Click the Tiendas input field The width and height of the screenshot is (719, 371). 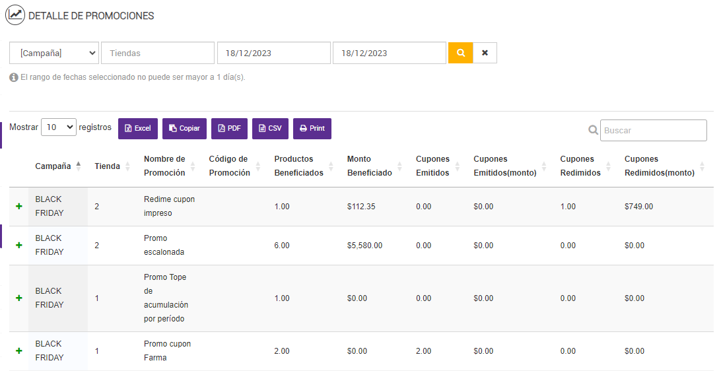(158, 53)
